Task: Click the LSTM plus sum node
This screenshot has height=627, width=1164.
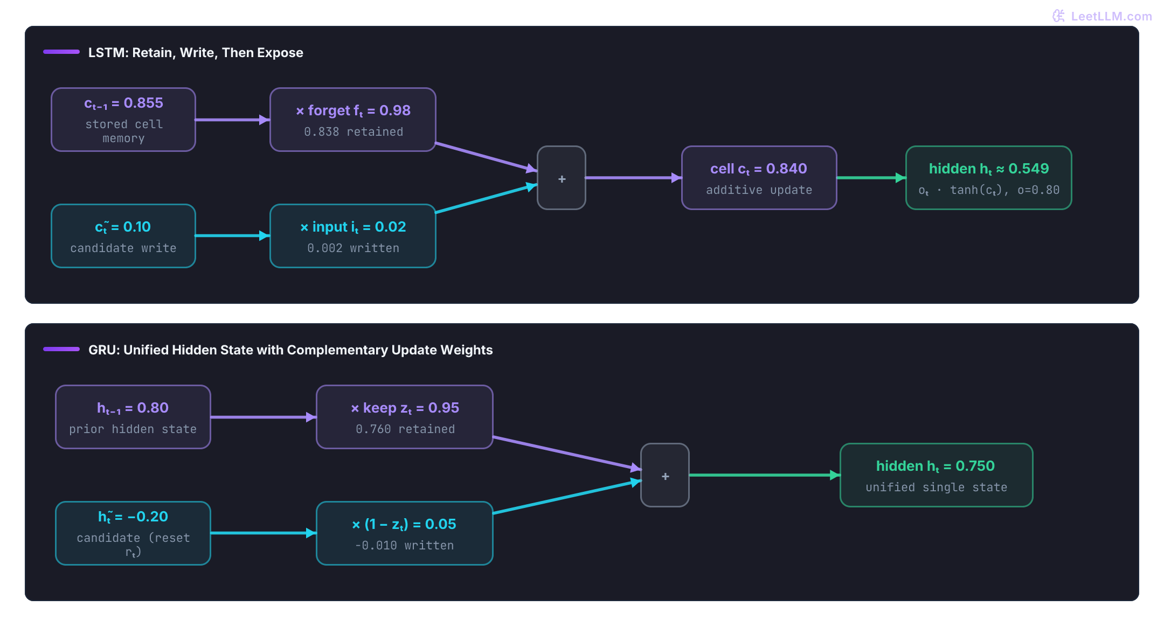Action: pyautogui.click(x=561, y=178)
